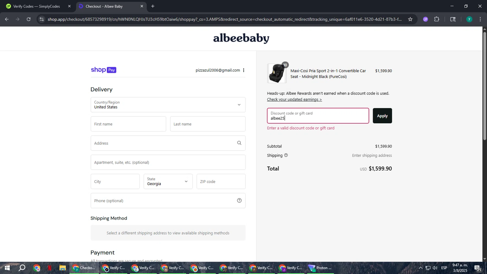Apply the discount code
This screenshot has width=487, height=274.
coord(382,116)
